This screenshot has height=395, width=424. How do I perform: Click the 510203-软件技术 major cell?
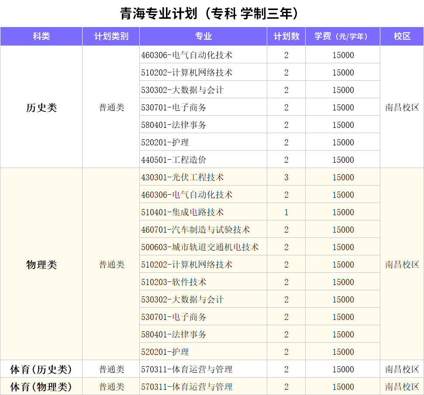[x=174, y=282]
